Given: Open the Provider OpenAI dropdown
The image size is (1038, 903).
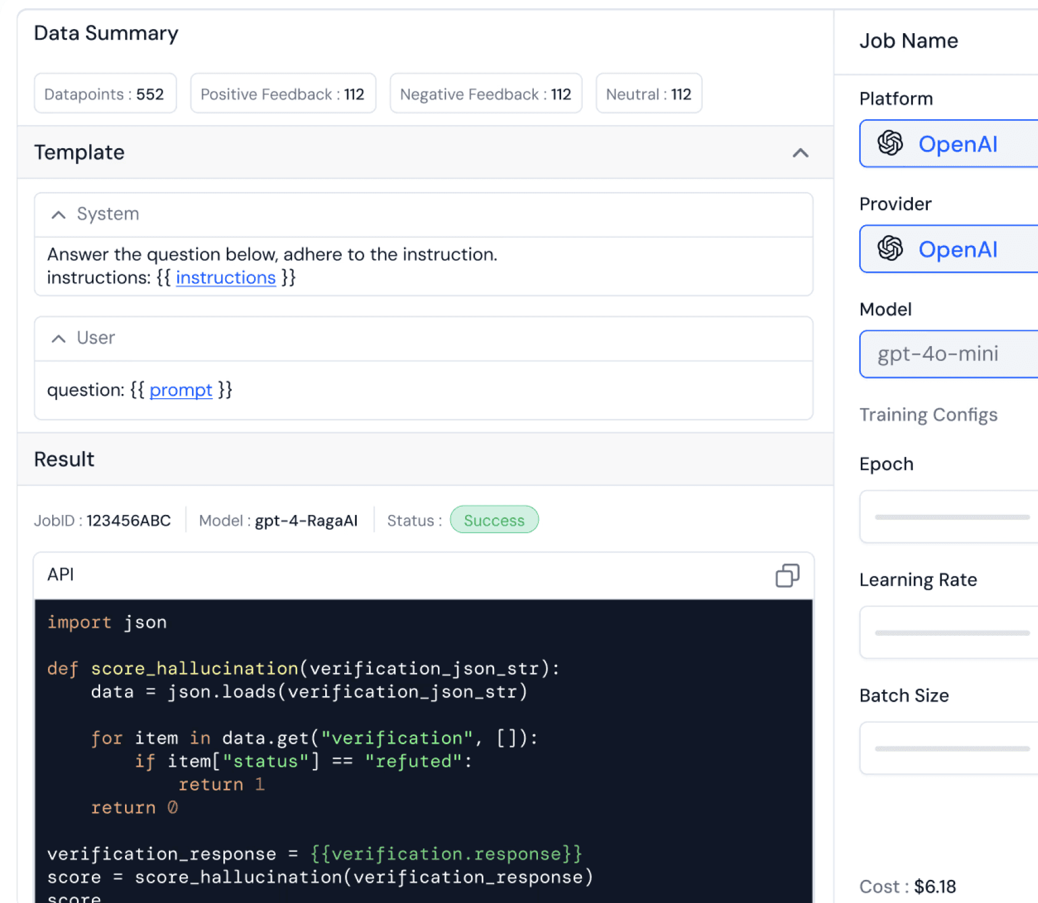Looking at the screenshot, I should [x=949, y=249].
